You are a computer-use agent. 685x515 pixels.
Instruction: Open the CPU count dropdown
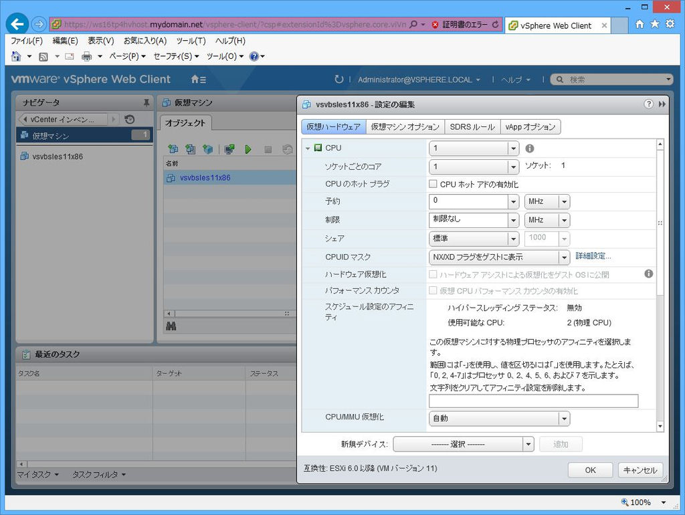[474, 148]
